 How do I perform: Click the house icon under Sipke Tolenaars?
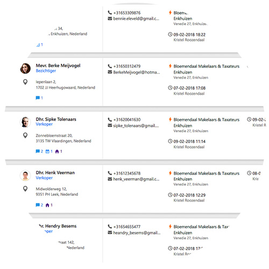point(57,151)
